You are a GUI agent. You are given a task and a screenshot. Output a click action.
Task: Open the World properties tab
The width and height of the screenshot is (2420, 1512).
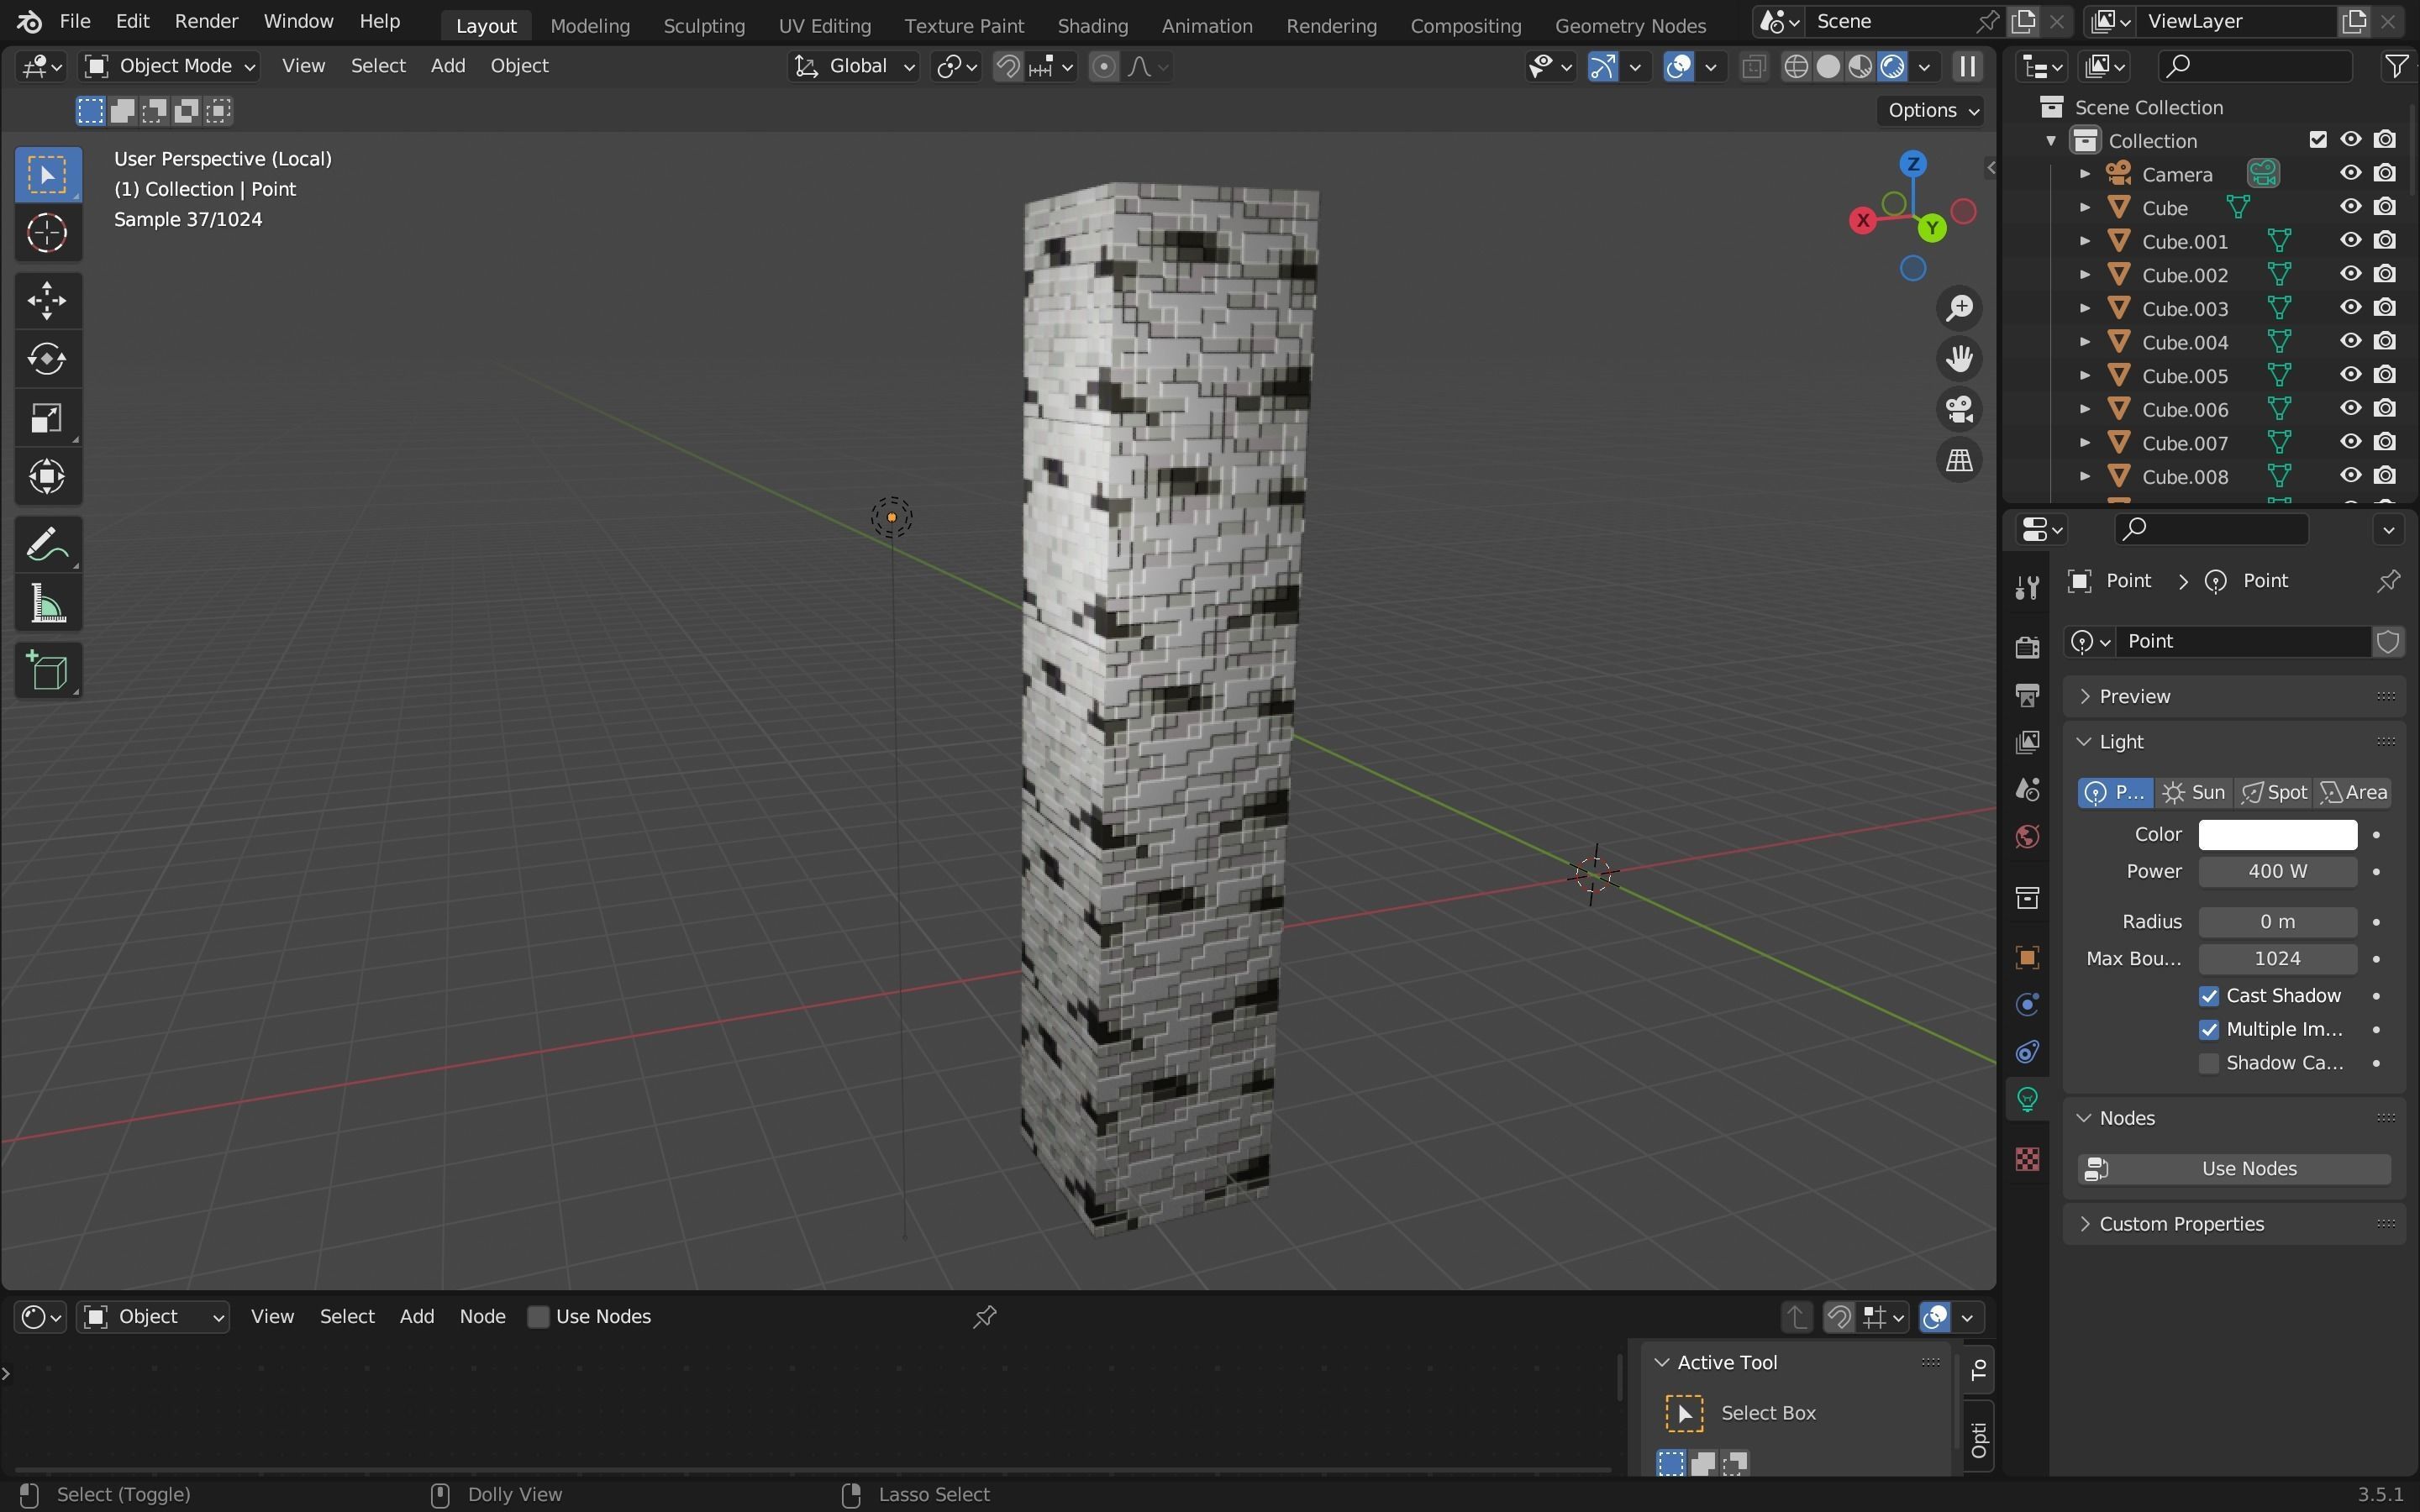click(x=2027, y=837)
